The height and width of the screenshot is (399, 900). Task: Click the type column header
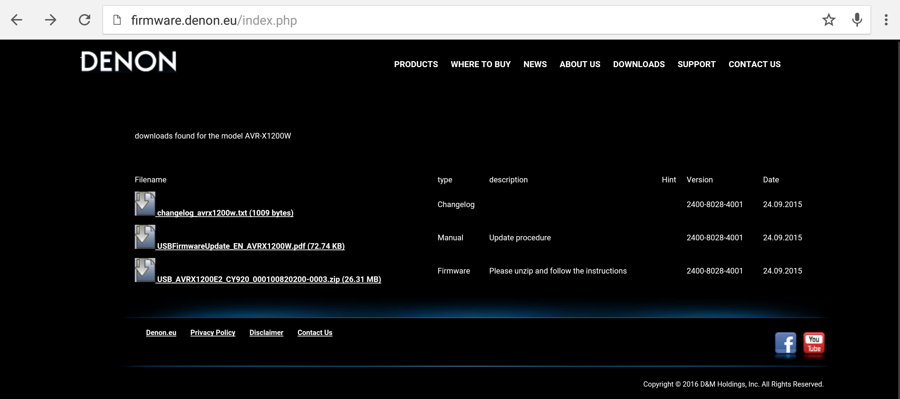[445, 180]
